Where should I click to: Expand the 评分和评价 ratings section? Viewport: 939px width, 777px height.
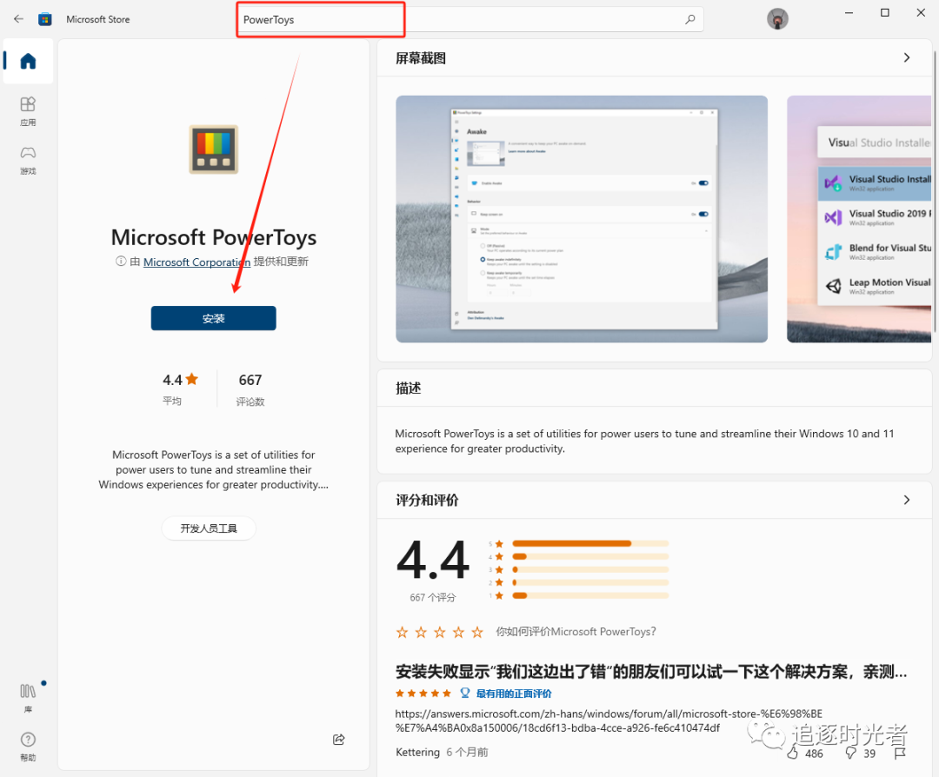(906, 500)
